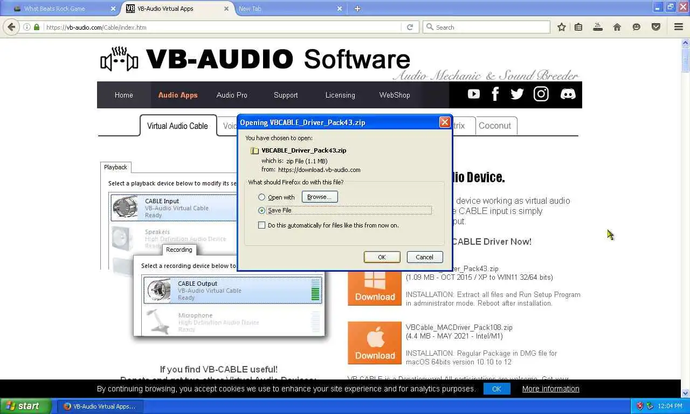690x414 pixels.
Task: Click the zip file icon in dialog
Action: 255,150
